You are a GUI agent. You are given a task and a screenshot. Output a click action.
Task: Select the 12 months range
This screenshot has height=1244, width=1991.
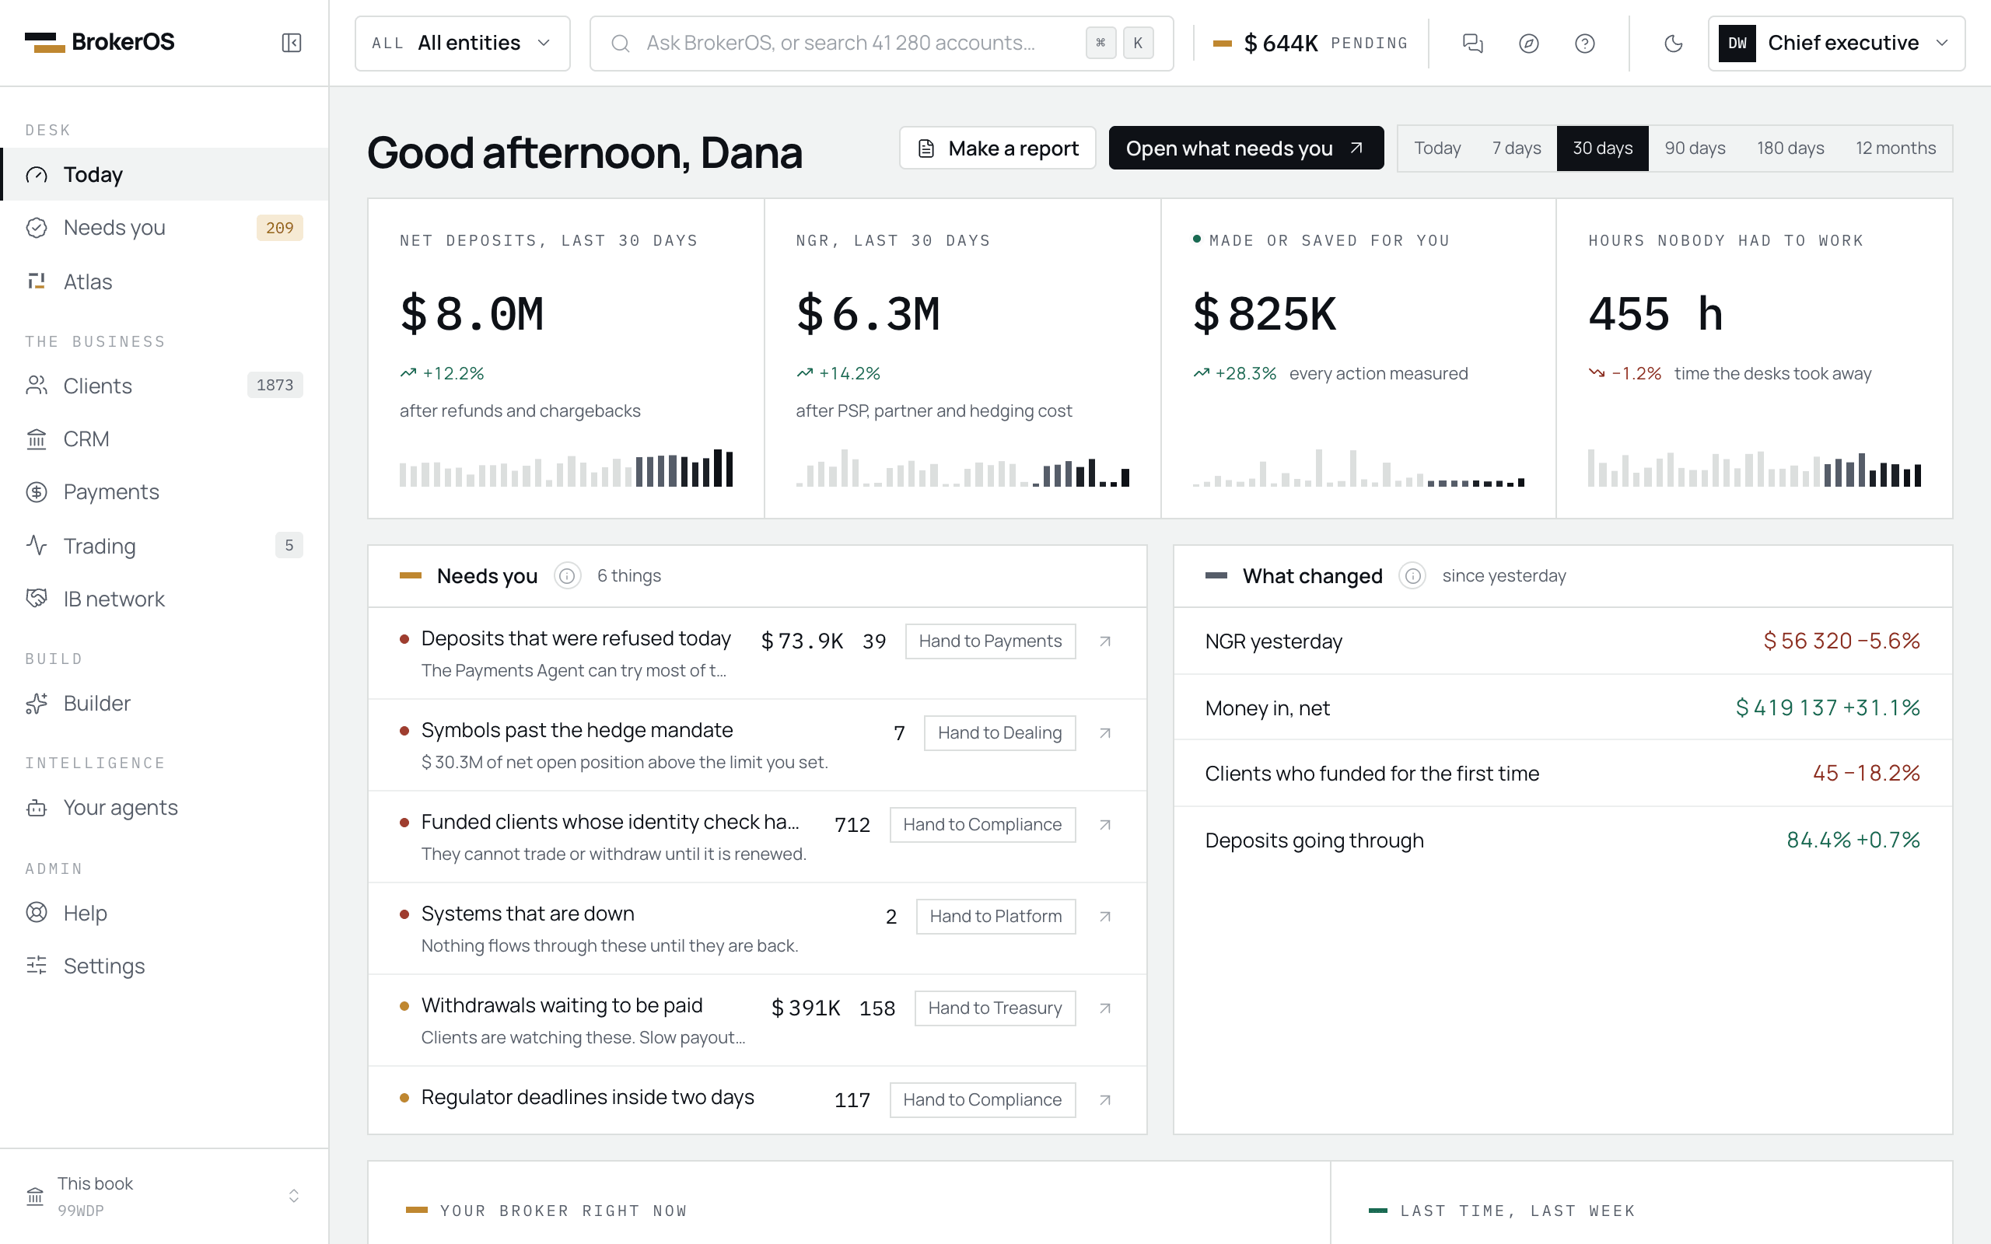pos(1895,148)
